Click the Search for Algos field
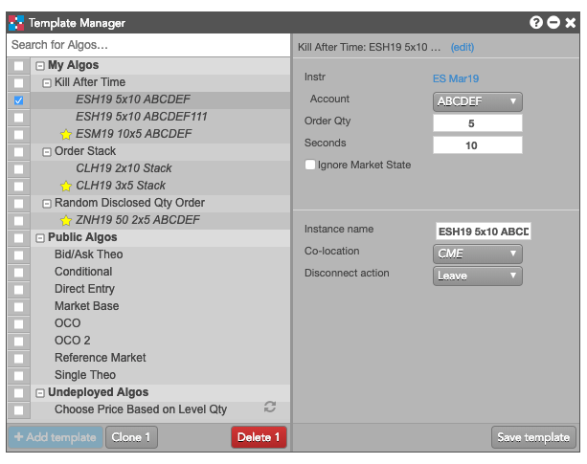This screenshot has height=464, width=587. tap(148, 45)
